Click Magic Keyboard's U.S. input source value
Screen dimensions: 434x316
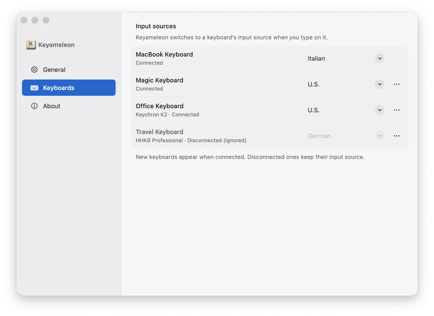314,84
